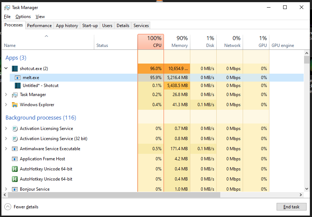
Task: Switch to the Performance tab
Action: pos(39,25)
